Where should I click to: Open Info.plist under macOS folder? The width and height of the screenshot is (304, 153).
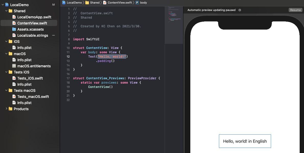(x=24, y=60)
